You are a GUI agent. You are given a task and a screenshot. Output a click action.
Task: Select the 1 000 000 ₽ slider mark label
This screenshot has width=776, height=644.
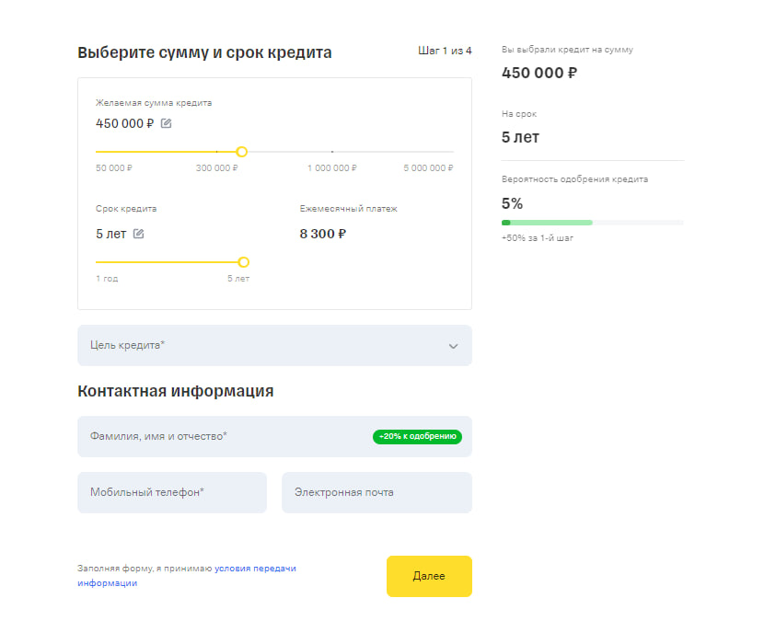coord(332,168)
